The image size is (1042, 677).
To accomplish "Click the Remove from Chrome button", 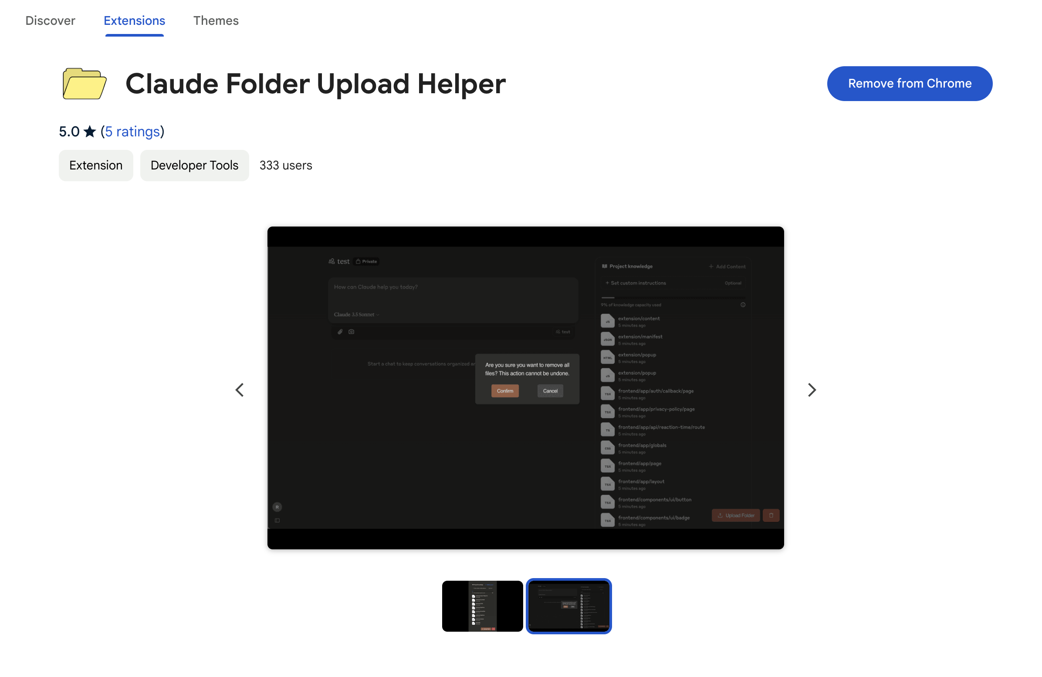I will (x=910, y=84).
